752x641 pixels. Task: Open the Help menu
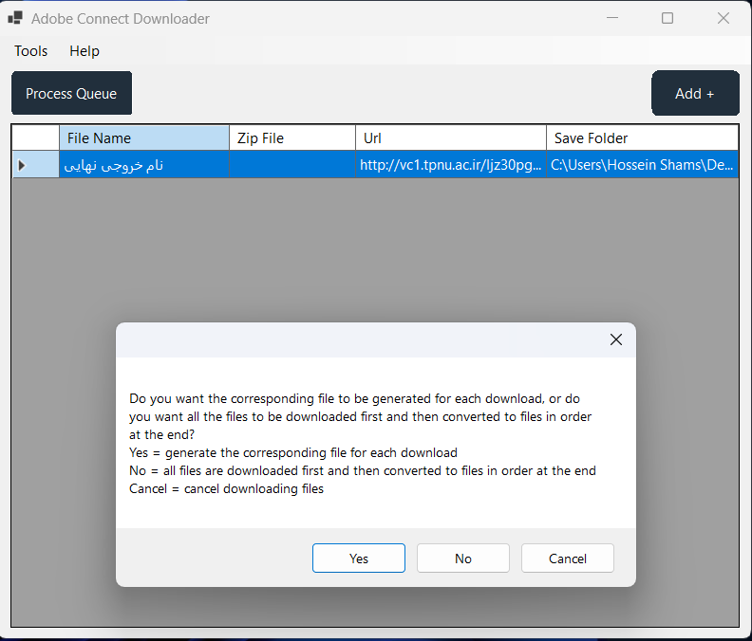pos(85,51)
